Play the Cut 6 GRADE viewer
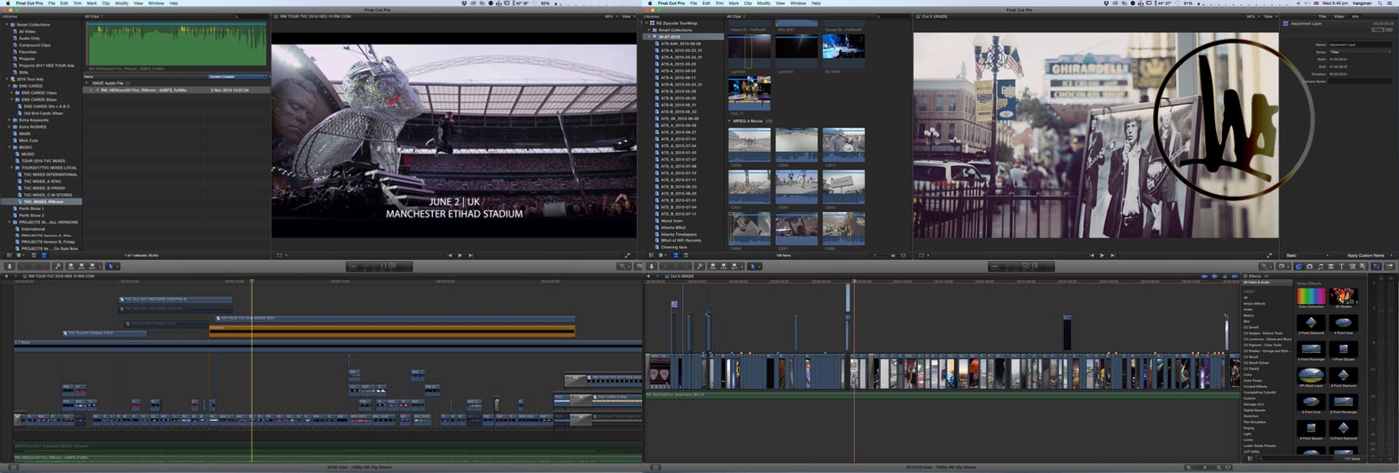 (x=1102, y=255)
